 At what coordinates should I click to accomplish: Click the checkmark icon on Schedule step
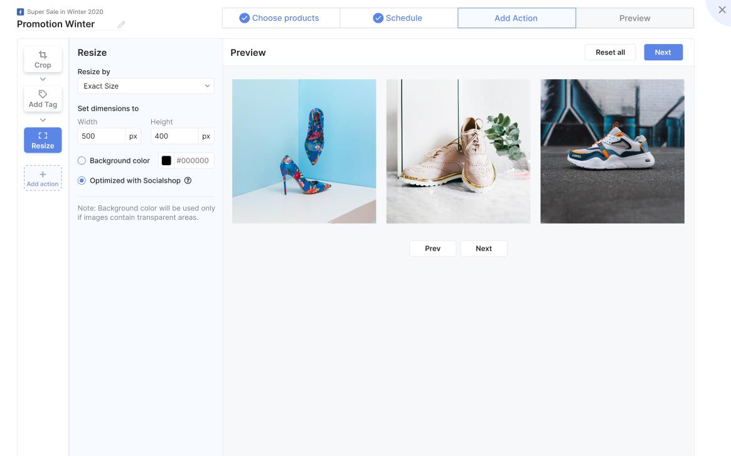coord(378,18)
